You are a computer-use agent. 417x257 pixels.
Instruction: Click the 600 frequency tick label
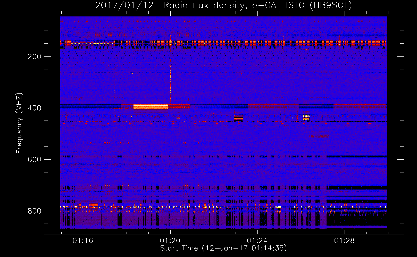tap(35, 160)
